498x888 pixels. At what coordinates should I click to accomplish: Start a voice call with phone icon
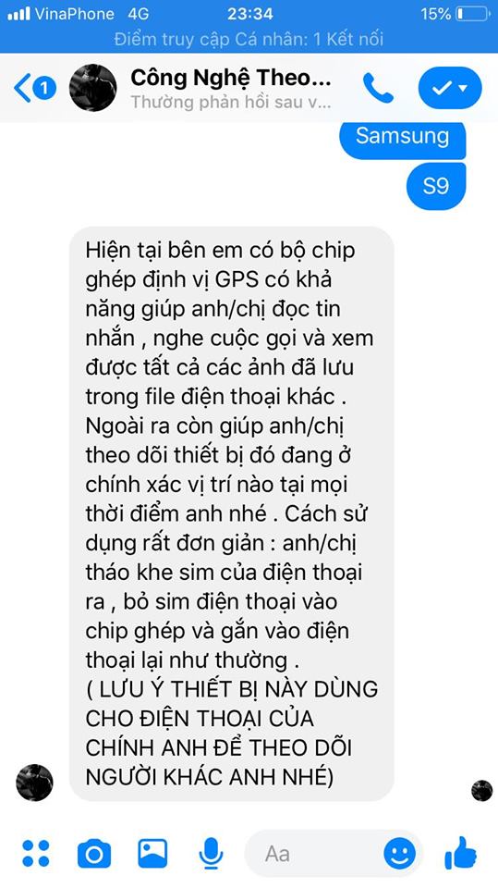[378, 89]
